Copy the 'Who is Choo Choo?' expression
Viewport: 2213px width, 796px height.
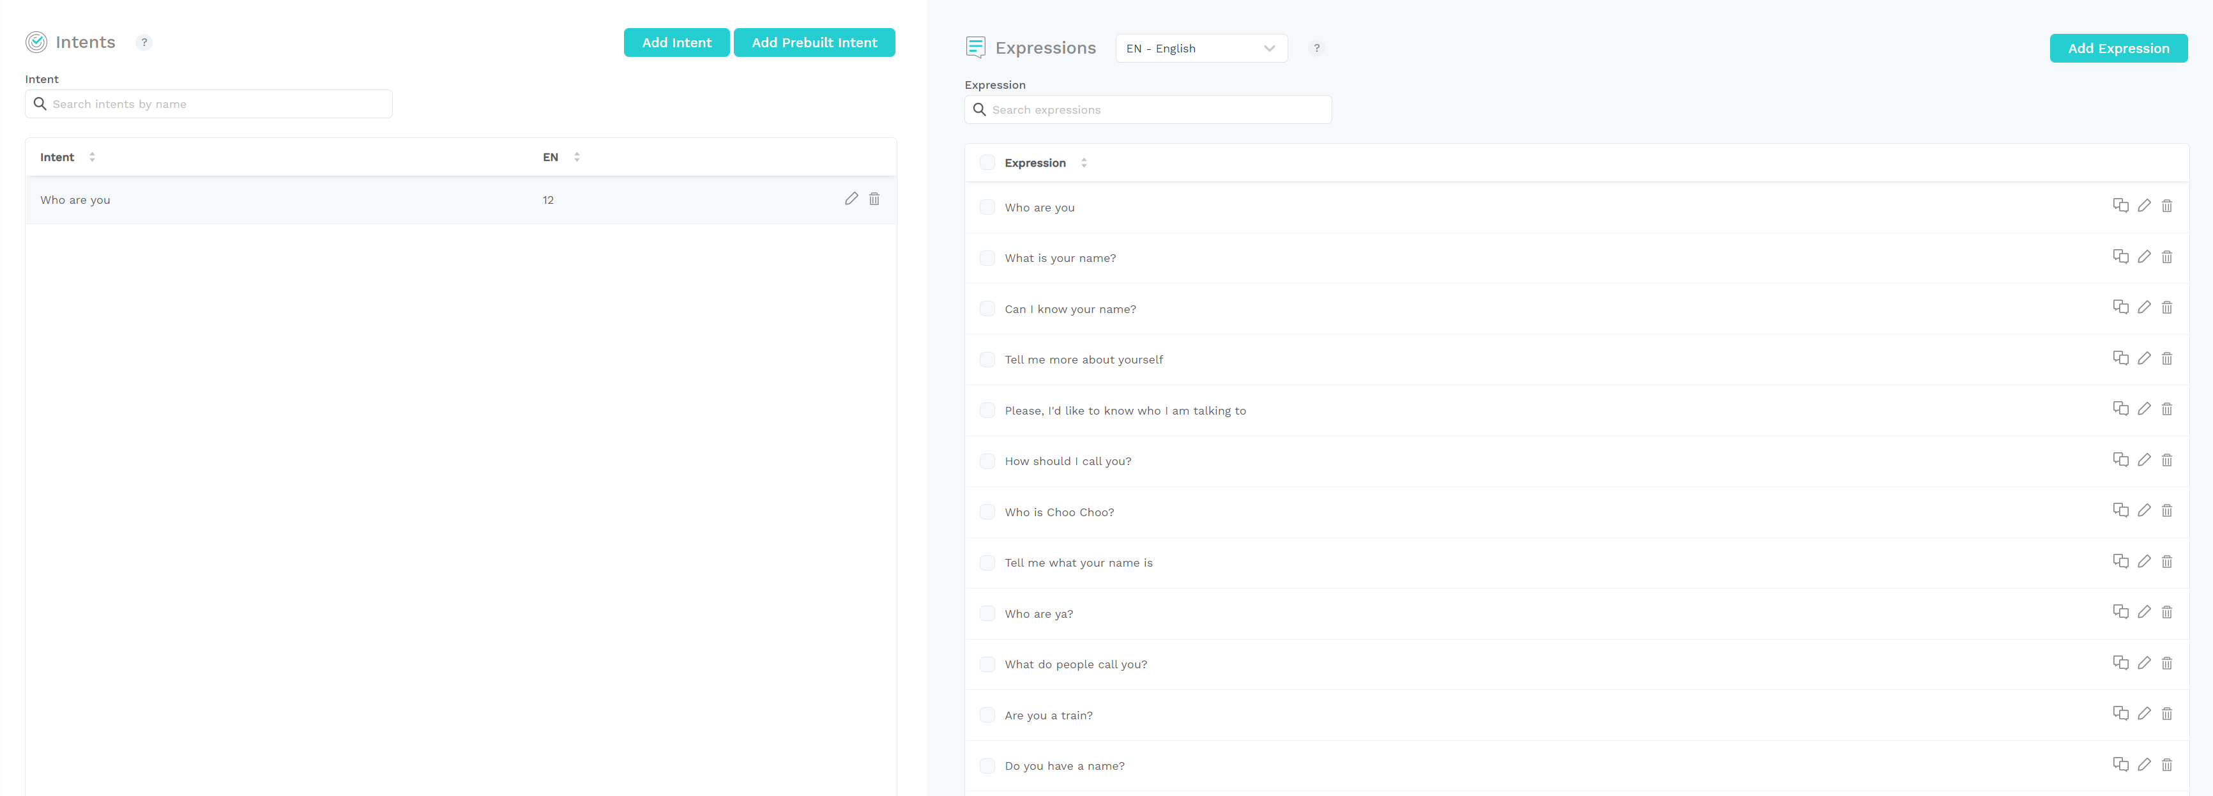(x=2120, y=510)
